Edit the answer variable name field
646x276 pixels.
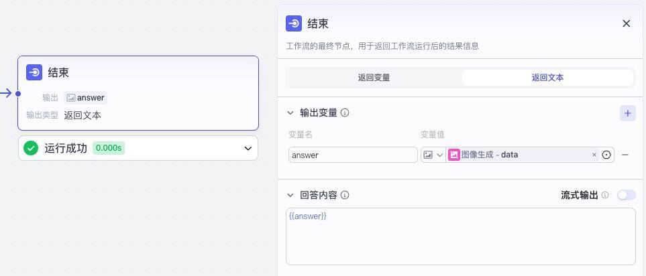[x=353, y=155]
